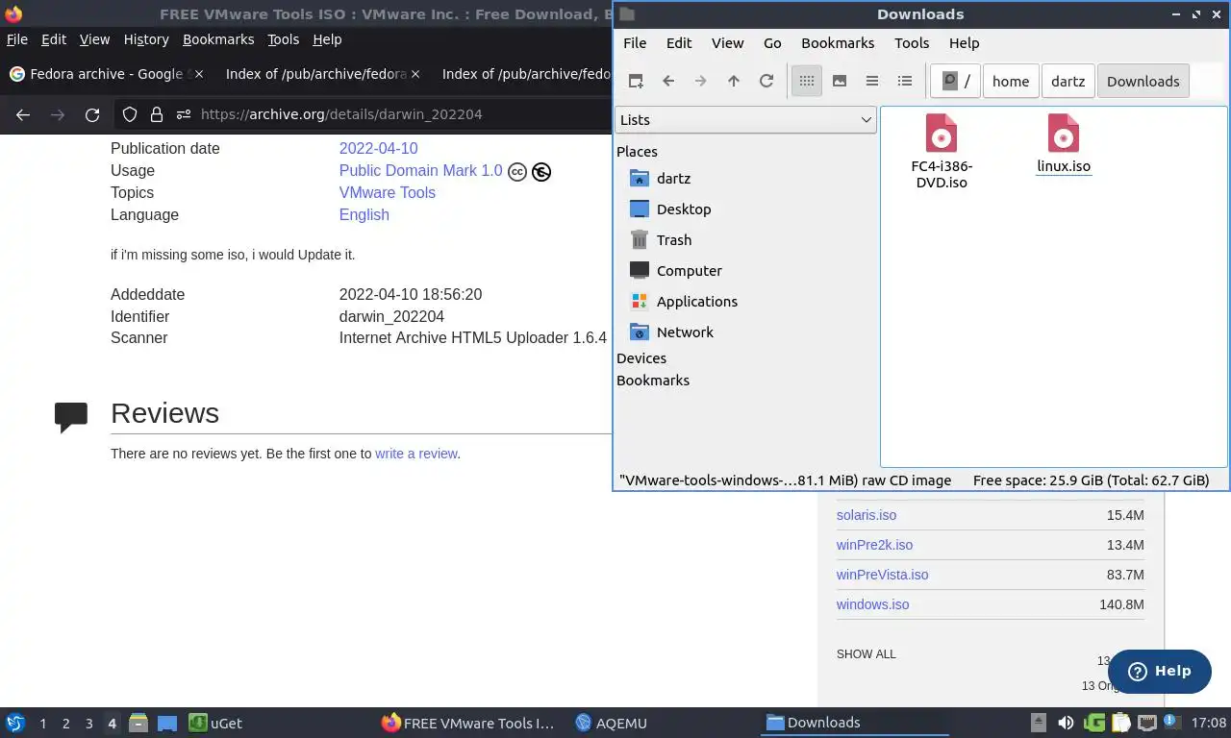Click the tracking protection shield icon

[130, 114]
